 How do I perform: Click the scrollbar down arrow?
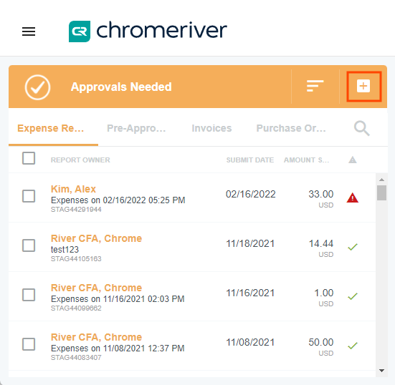(x=381, y=371)
